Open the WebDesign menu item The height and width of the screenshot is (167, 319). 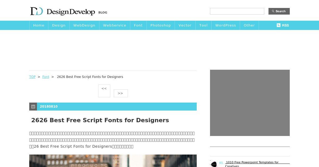point(84,25)
